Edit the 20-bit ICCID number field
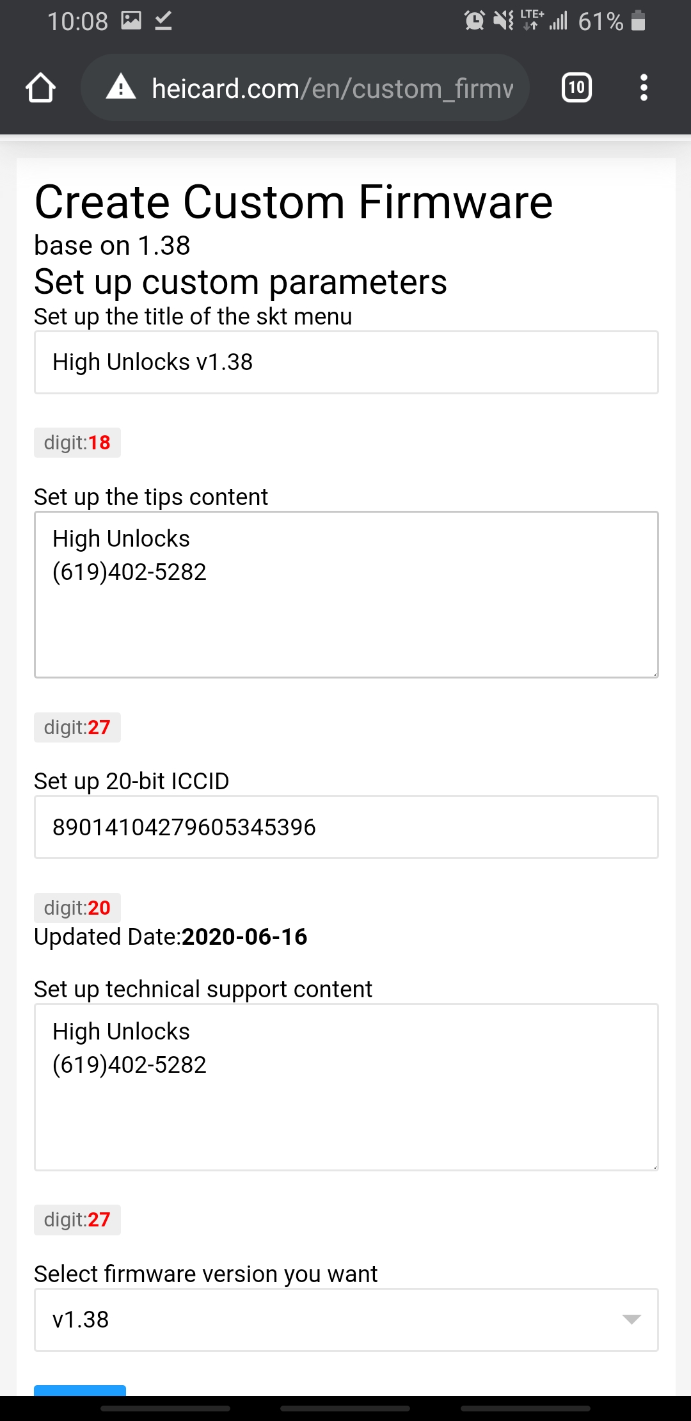The image size is (691, 1421). [x=346, y=827]
